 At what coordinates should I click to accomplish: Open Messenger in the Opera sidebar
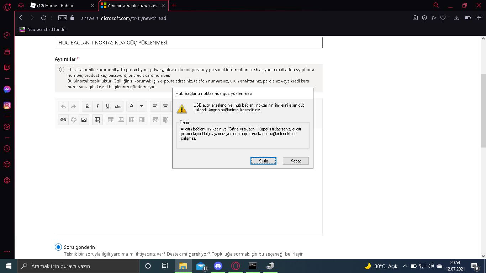(x=7, y=90)
